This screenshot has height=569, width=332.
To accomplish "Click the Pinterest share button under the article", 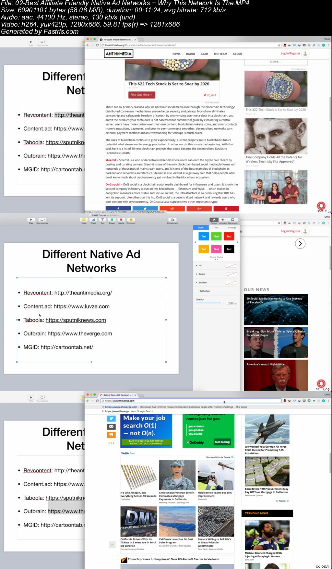I will click(x=226, y=209).
